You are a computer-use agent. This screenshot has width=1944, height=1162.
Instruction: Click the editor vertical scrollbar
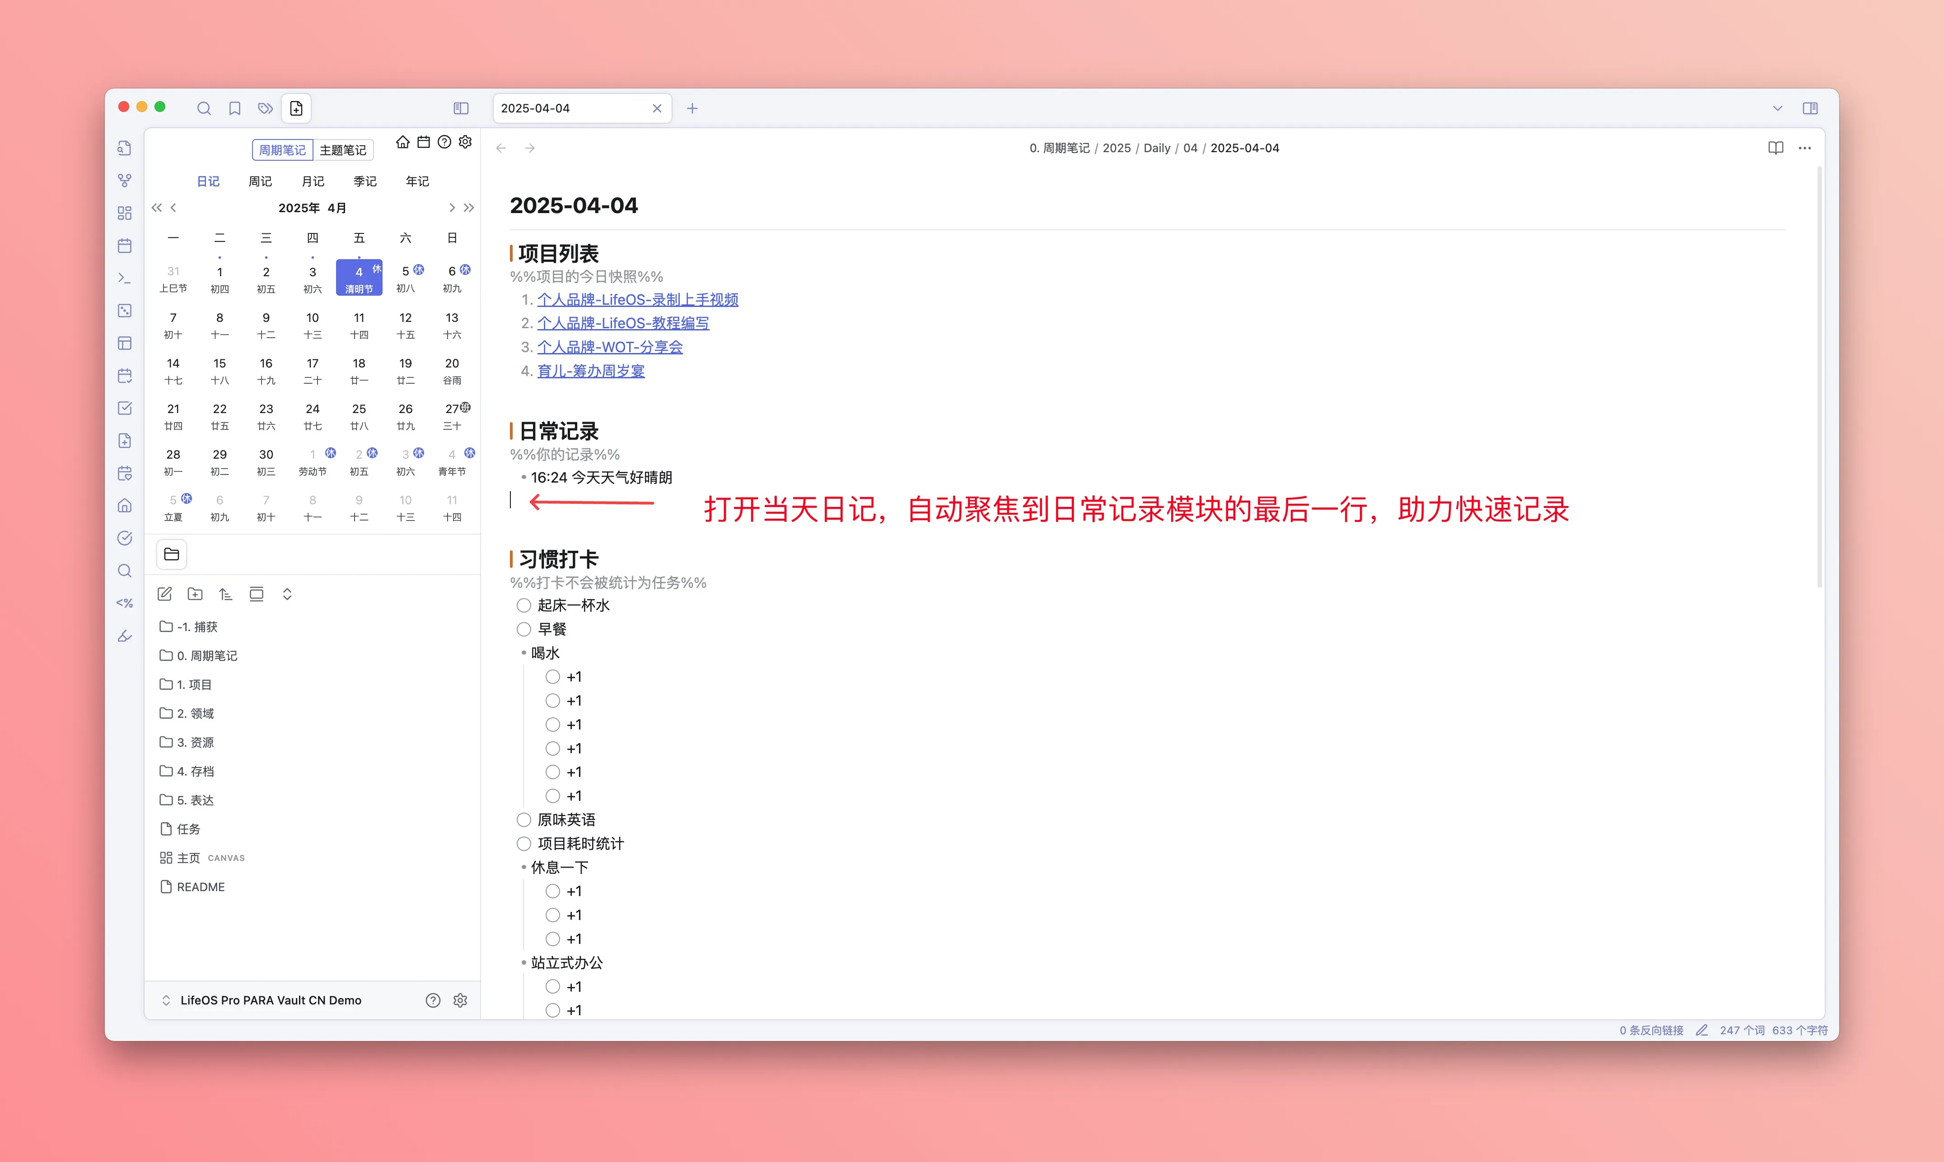(x=1819, y=376)
